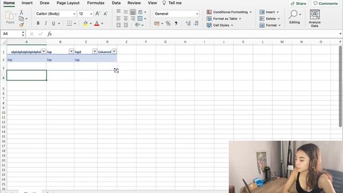Apply Italic formatting
Image resolution: width=343 pixels, height=193 pixels.
pyautogui.click(x=46, y=23)
